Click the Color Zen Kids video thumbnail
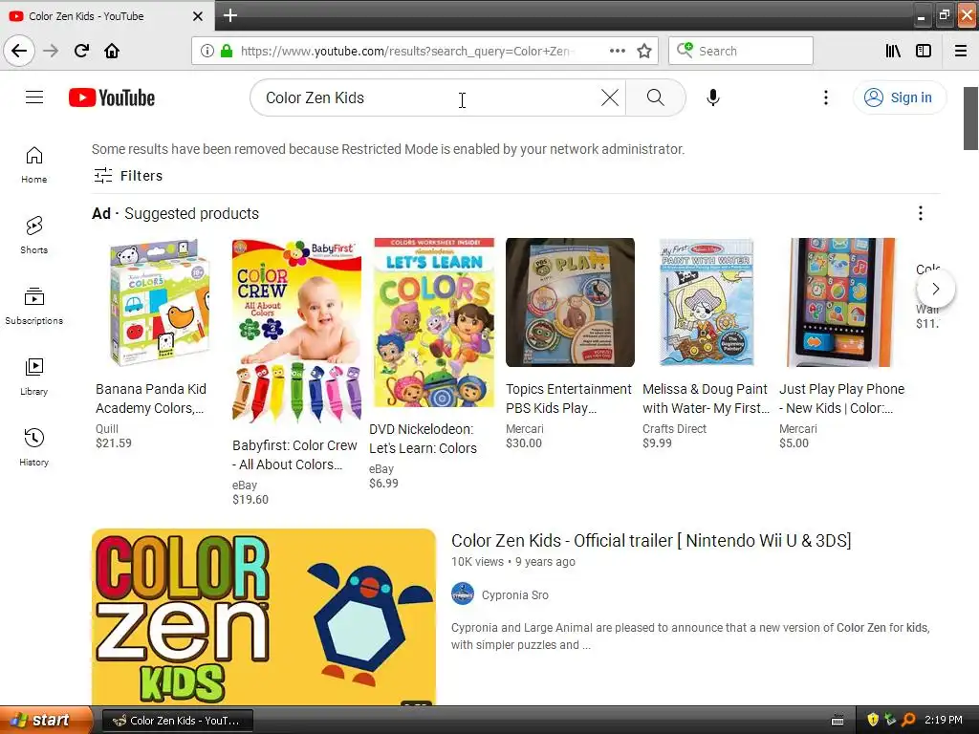 tap(264, 616)
